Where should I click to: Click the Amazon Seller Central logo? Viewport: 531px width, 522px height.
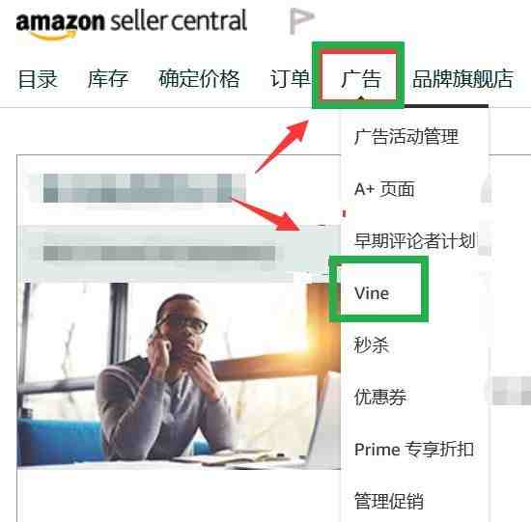[131, 24]
